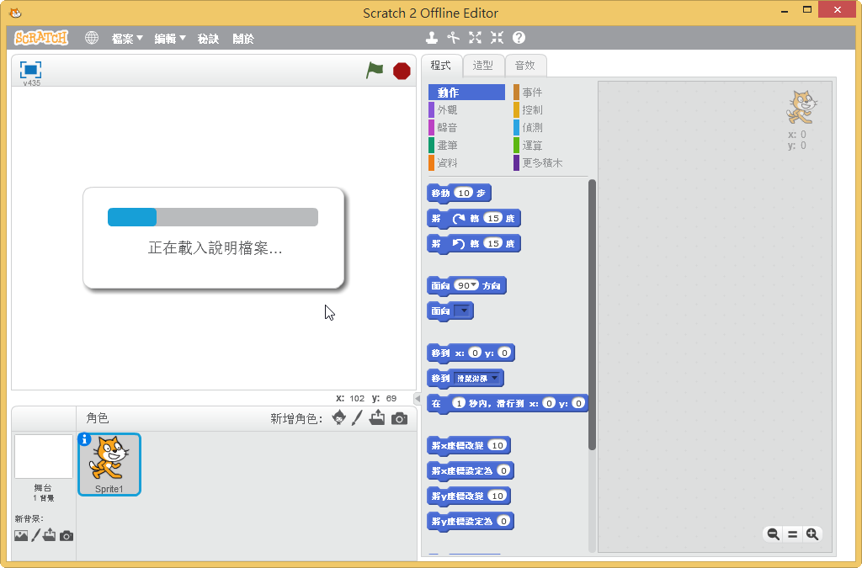Click the counter-clockwise arrow on the turn block
Image resolution: width=862 pixels, height=568 pixels.
pyautogui.click(x=458, y=244)
